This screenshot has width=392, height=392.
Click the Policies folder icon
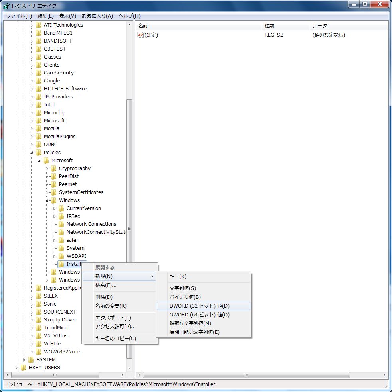[x=39, y=153]
